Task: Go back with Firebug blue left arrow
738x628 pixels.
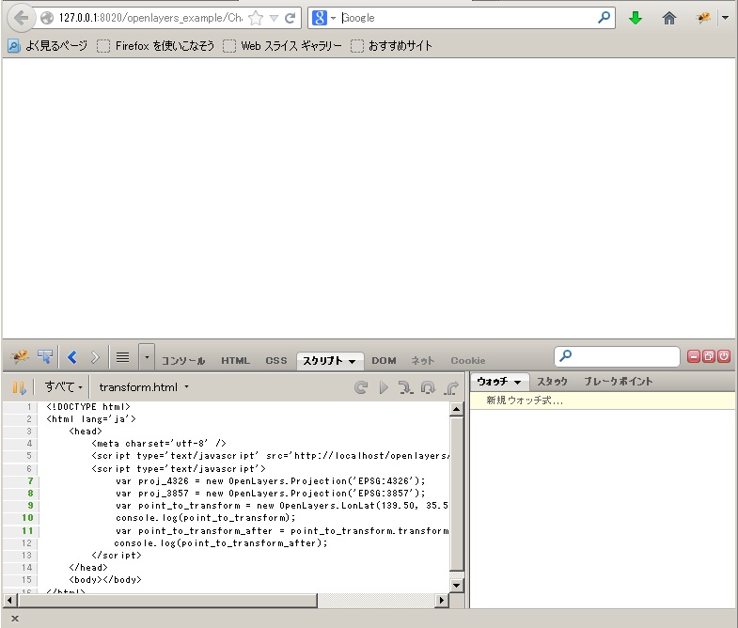Action: [x=72, y=357]
